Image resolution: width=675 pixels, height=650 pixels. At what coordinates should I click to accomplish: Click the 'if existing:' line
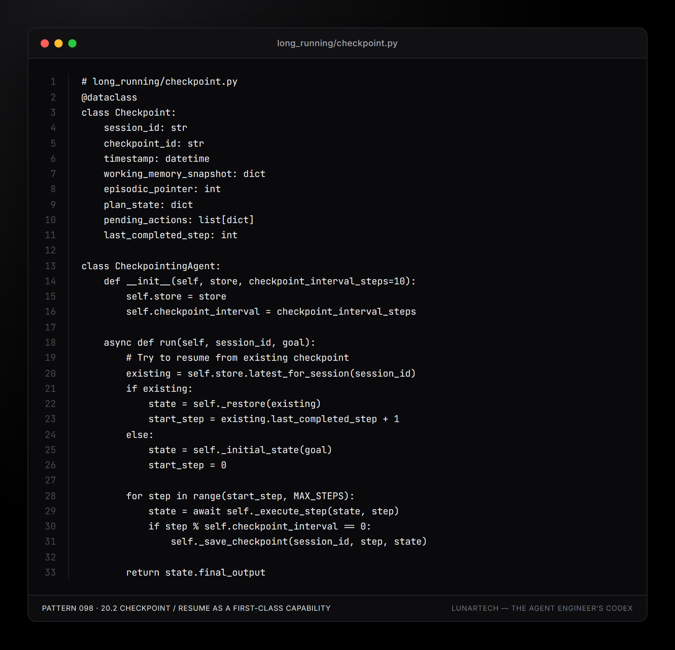pos(159,389)
